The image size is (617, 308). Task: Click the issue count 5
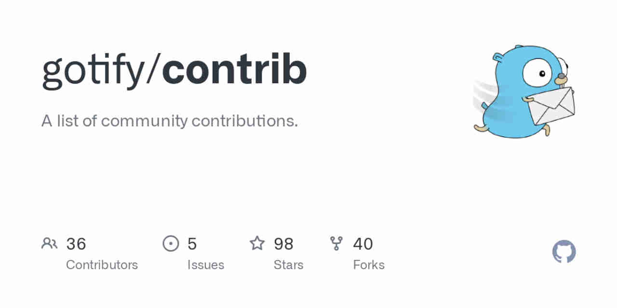[192, 244]
